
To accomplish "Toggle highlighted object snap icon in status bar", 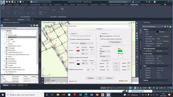I will click(x=130, y=88).
